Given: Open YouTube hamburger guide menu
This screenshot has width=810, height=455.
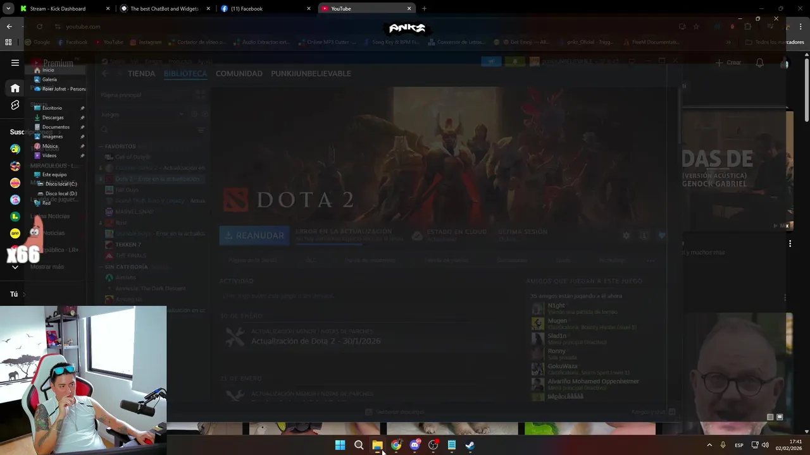Looking at the screenshot, I should click(15, 63).
